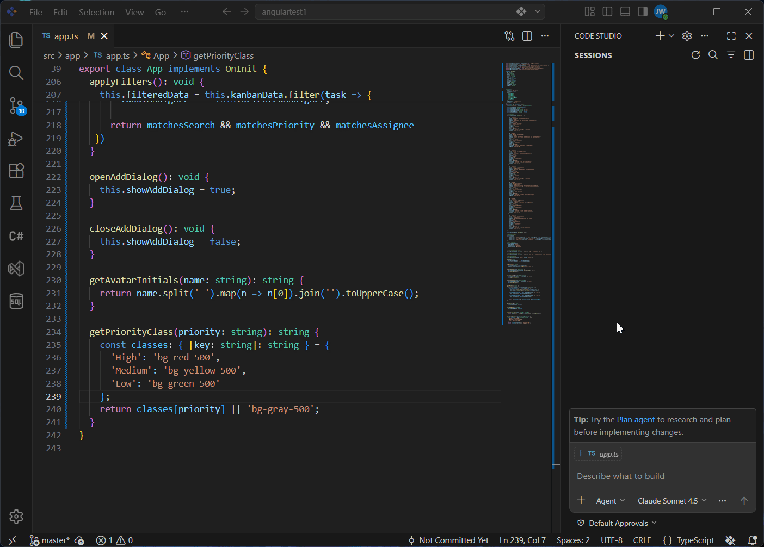This screenshot has height=547, width=764.
Task: Toggle the bottom panel layout button
Action: click(625, 11)
